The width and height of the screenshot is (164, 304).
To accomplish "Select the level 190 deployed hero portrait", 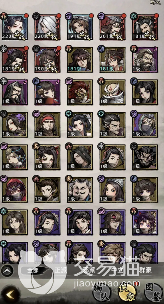I will pyautogui.click(x=47, y=59).
